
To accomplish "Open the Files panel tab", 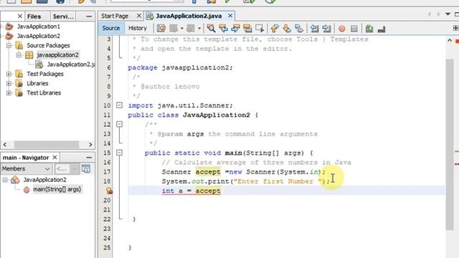I will pyautogui.click(x=34, y=16).
